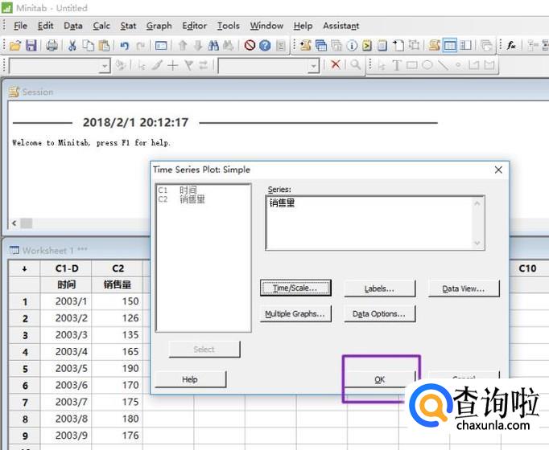This screenshot has height=450, width=549.
Task: Click the crosshair plus tool icon
Action: [172, 65]
